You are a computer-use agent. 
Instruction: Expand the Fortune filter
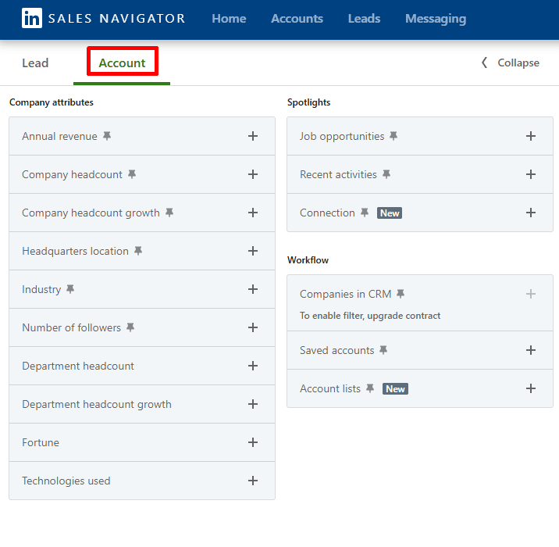[252, 442]
